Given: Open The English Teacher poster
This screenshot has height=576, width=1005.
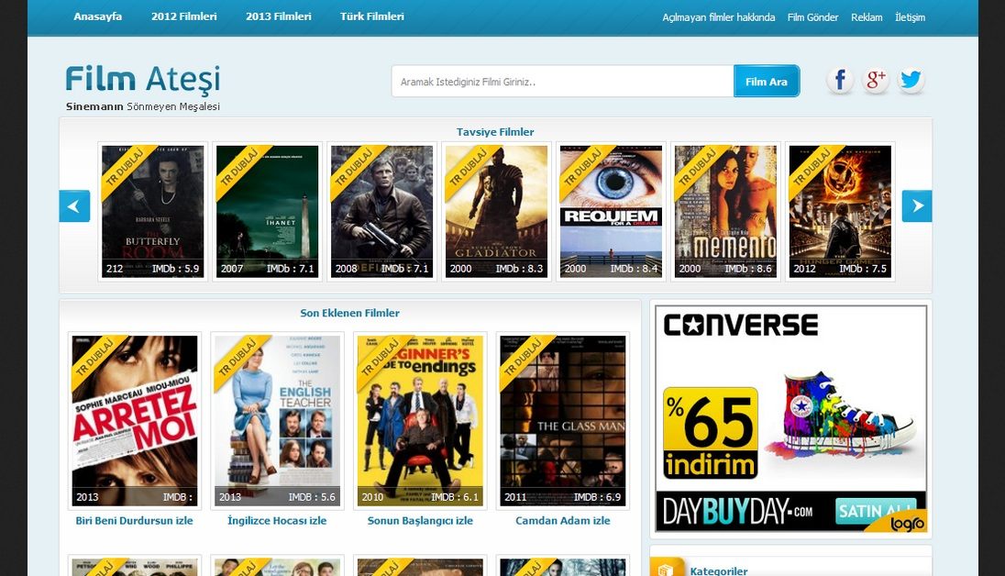Looking at the screenshot, I should [278, 421].
